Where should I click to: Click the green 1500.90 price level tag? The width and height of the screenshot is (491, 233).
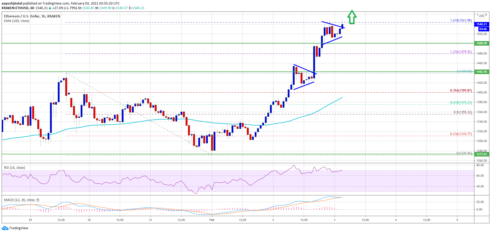[482, 43]
